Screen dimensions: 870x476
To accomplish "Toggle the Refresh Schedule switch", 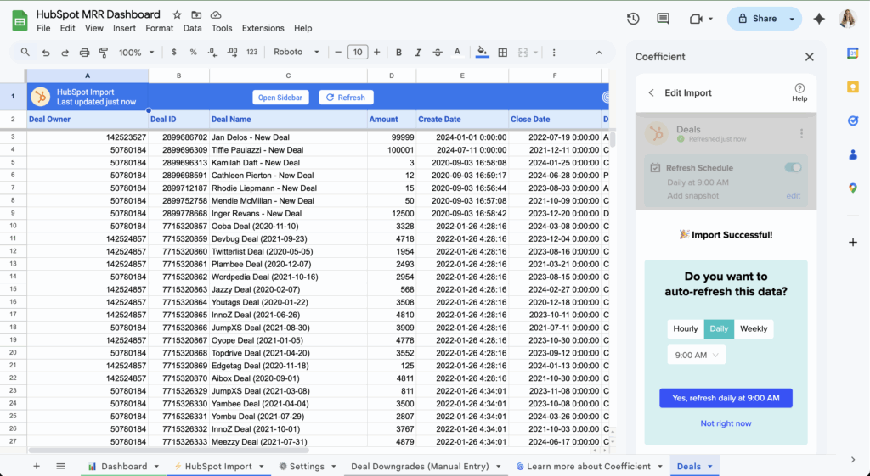I will [x=793, y=167].
